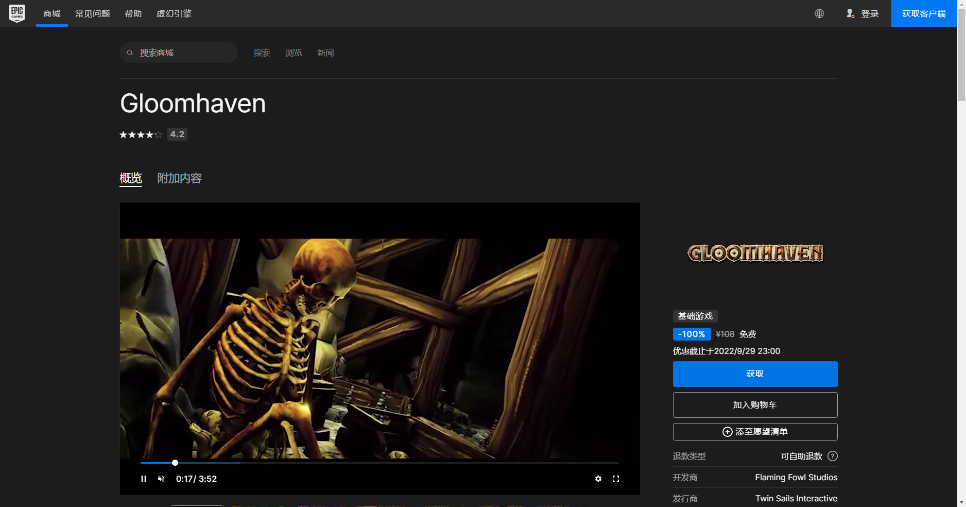Viewport: 966px width, 507px height.
Task: Click the refund info question mark icon
Action: [x=833, y=456]
